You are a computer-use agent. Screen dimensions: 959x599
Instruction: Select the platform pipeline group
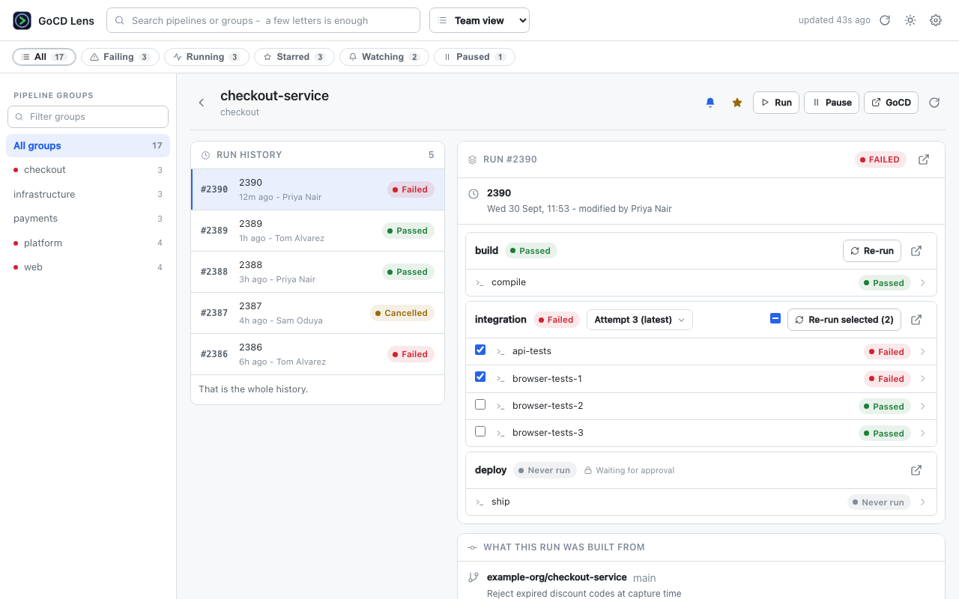88,243
